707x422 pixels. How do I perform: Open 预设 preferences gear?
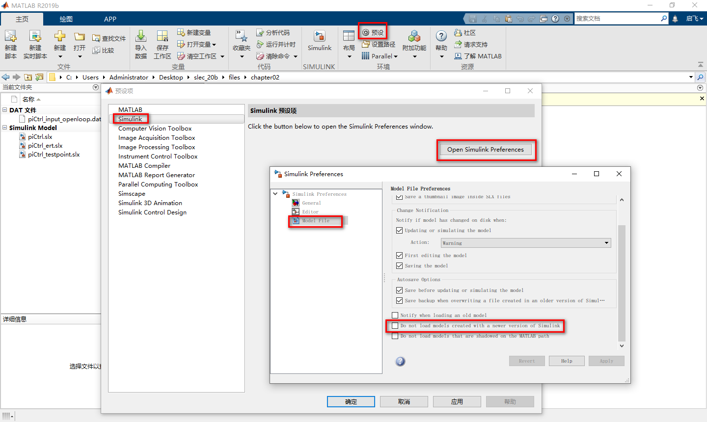[366, 32]
